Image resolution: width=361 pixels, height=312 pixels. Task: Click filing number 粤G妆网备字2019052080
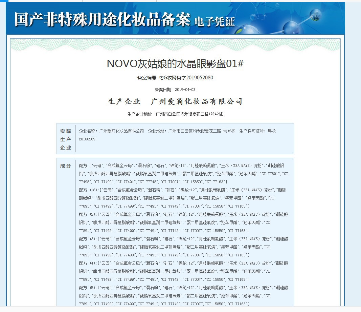pos(186,78)
